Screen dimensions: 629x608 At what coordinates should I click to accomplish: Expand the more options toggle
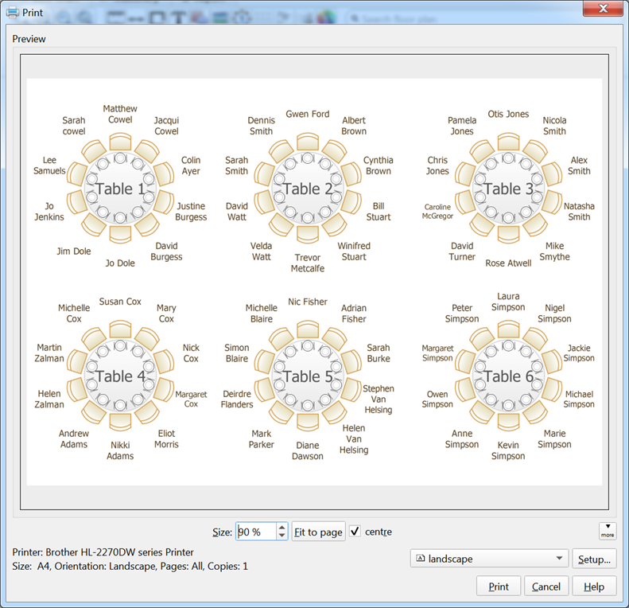point(607,531)
